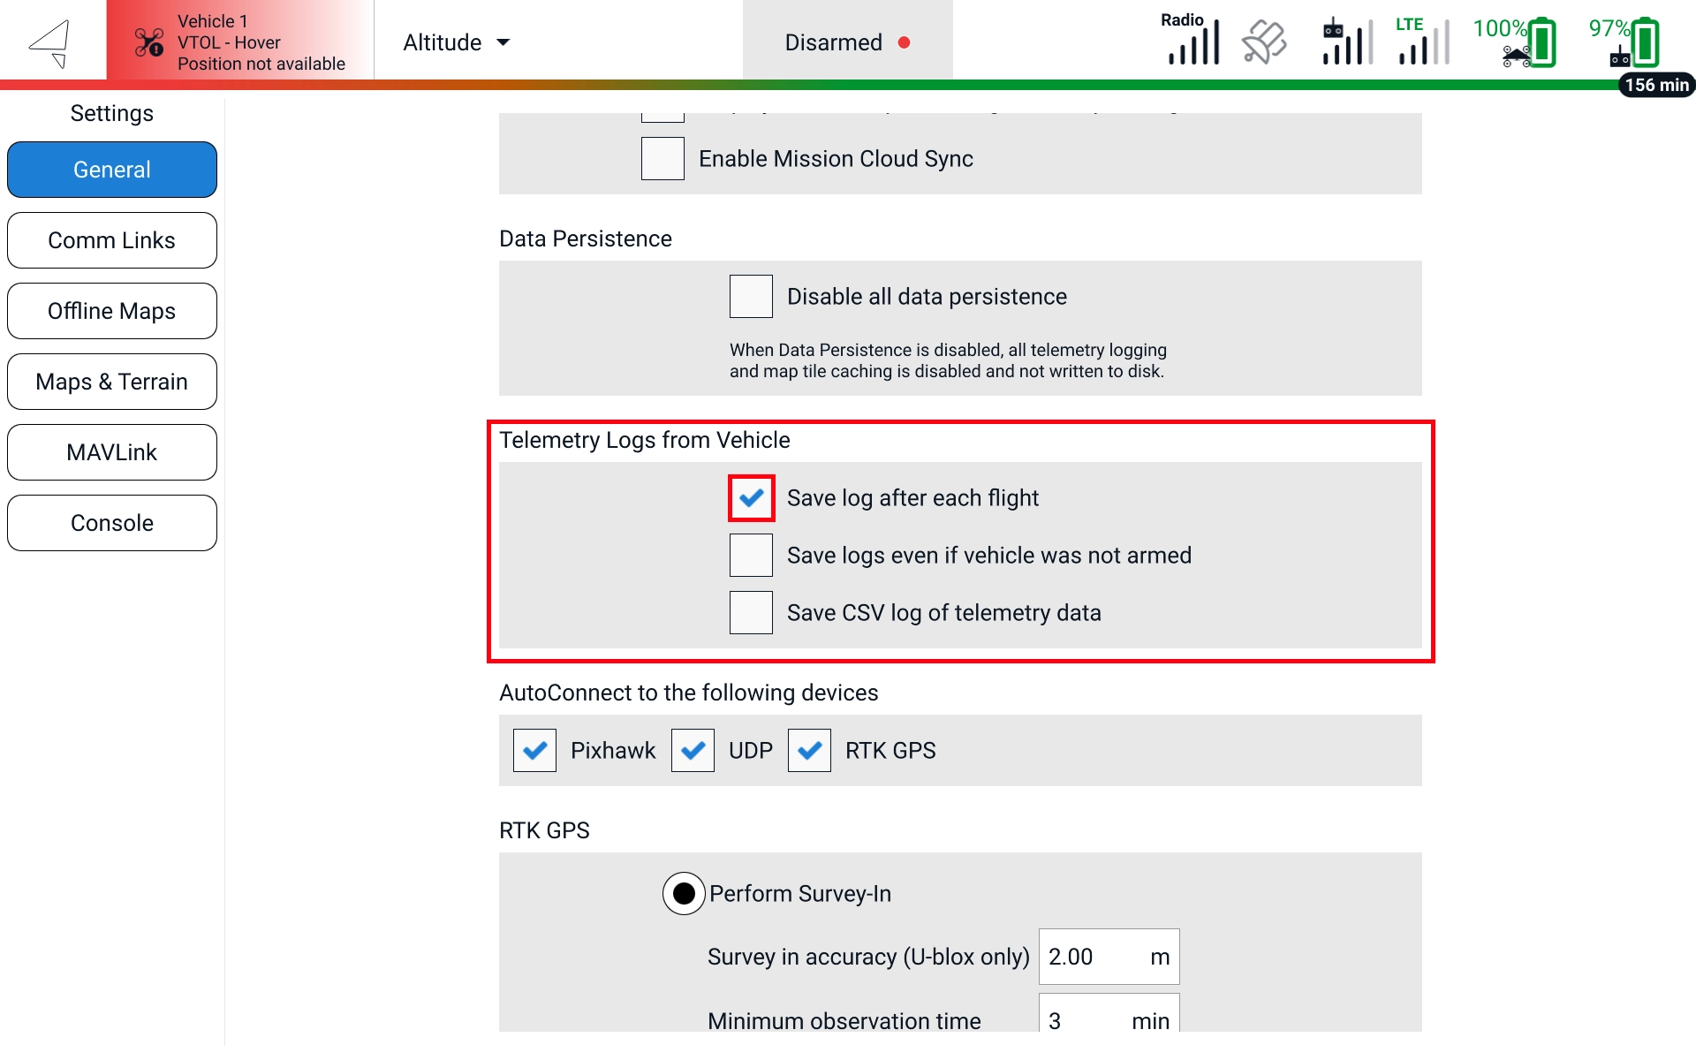Select the Perform Survey-In radio button
The image size is (1696, 1060).
pos(684,894)
